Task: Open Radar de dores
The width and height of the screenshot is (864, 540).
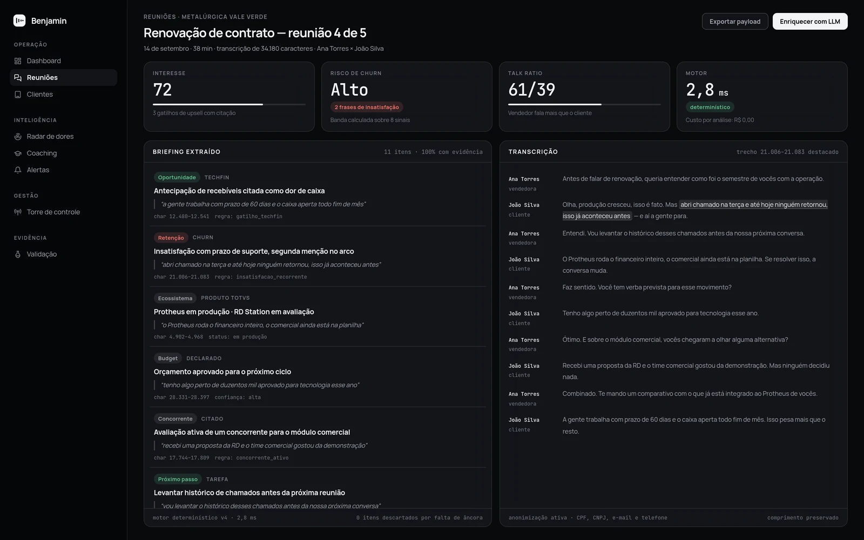Action: (63, 137)
